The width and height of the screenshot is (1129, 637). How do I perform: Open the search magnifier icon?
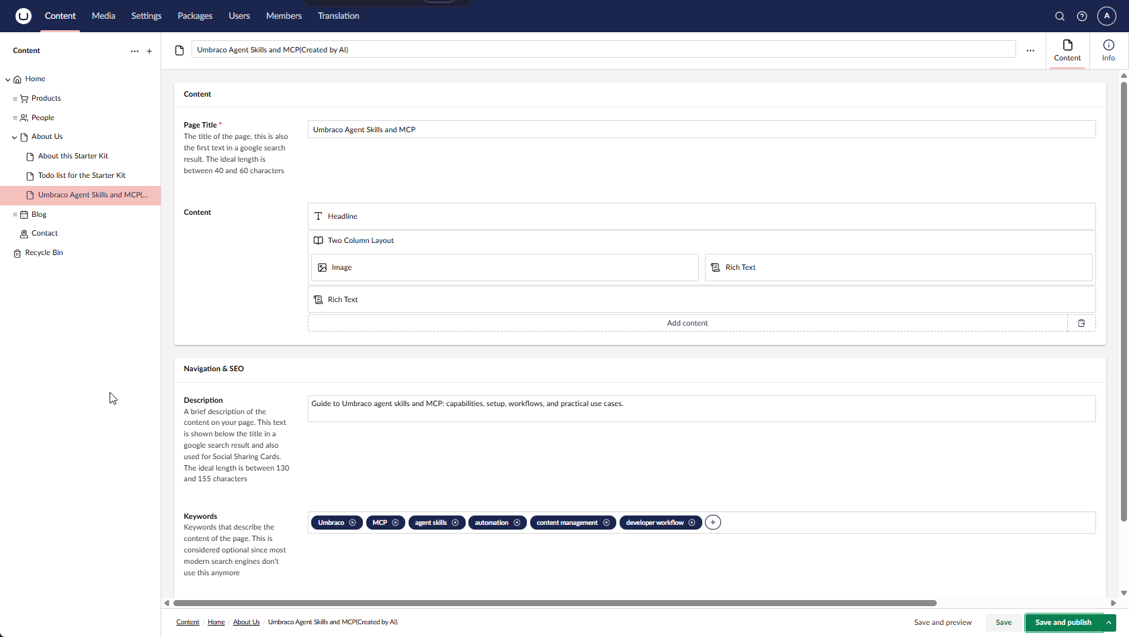(x=1060, y=16)
